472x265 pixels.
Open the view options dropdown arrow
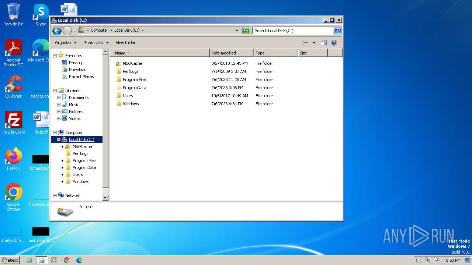click(314, 43)
